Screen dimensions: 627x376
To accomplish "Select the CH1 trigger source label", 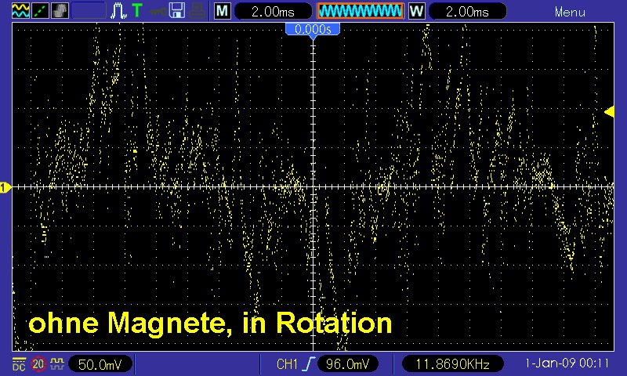I will pyautogui.click(x=288, y=364).
